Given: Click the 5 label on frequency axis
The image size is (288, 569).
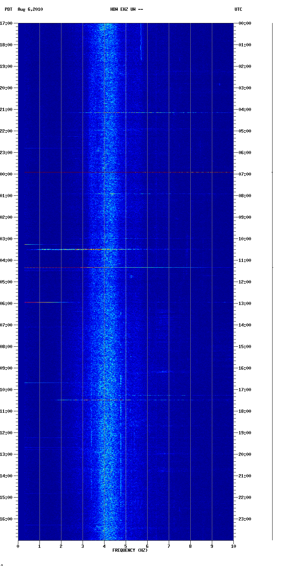Looking at the screenshot, I should (x=126, y=546).
